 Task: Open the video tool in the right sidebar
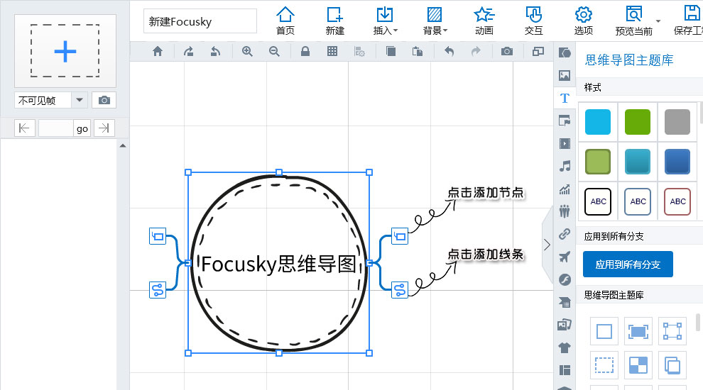pyautogui.click(x=565, y=143)
